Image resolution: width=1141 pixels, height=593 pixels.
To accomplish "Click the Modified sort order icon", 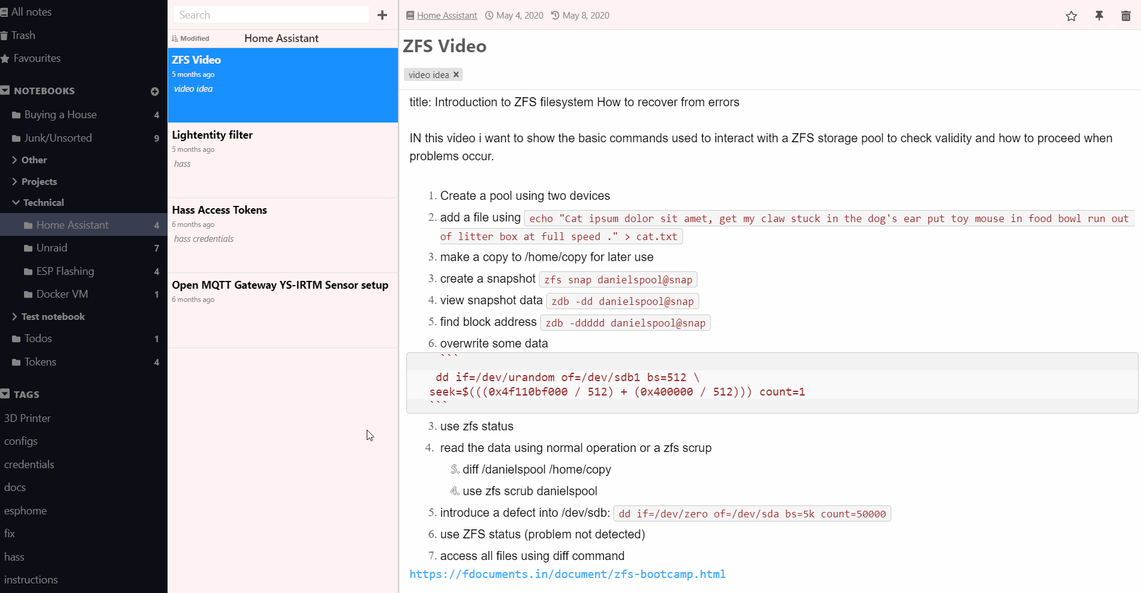I will point(175,38).
